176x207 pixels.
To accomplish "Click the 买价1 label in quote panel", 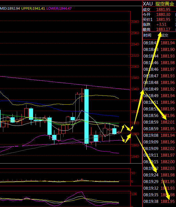I will [x=147, y=20].
